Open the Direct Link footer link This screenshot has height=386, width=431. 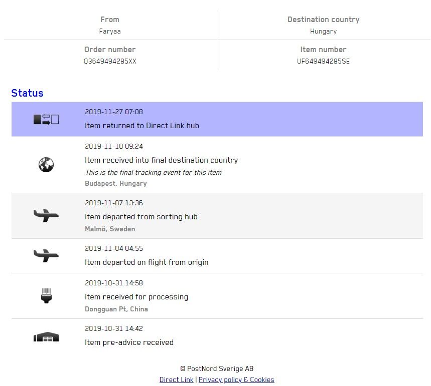point(176,379)
